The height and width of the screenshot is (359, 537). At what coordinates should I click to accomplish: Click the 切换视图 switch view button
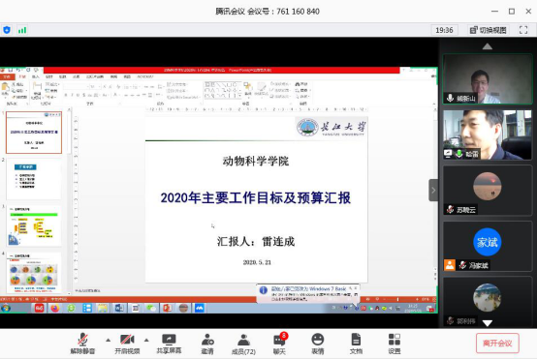488,30
